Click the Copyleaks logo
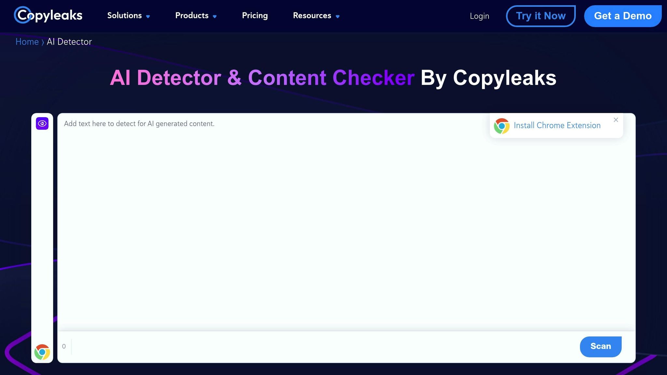Viewport: 667px width, 375px height. pyautogui.click(x=48, y=15)
